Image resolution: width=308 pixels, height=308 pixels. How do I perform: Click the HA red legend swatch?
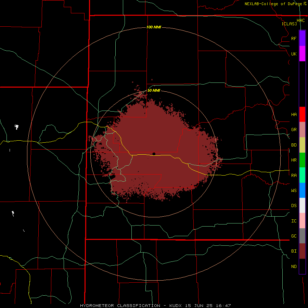302,114
